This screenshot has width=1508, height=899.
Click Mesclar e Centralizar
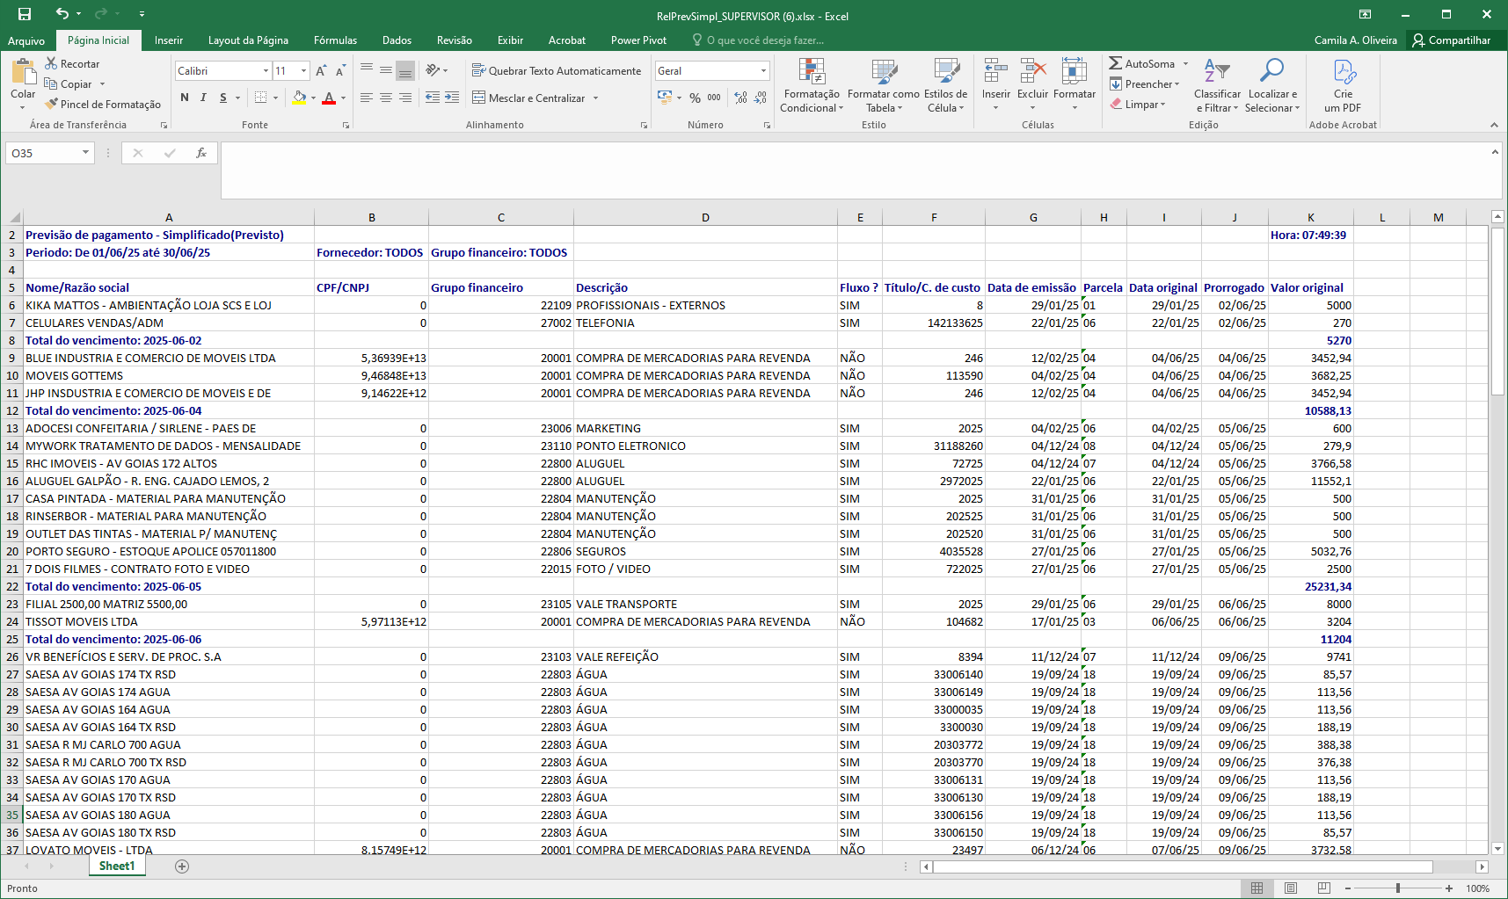tap(528, 98)
